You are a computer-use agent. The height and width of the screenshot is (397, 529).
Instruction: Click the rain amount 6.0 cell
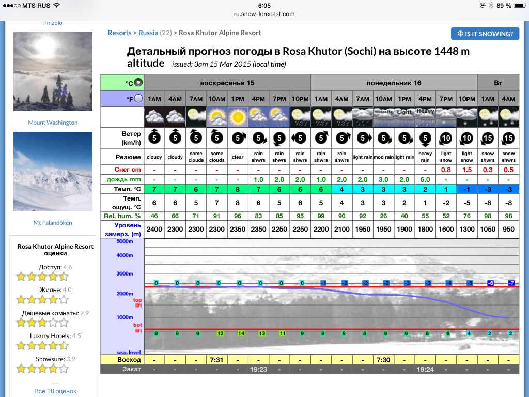pos(425,179)
